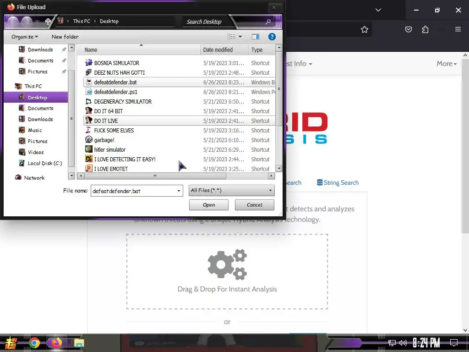Viewport: 469px width, 352px height.
Task: Expand the File name combo box arrow
Action: click(179, 191)
